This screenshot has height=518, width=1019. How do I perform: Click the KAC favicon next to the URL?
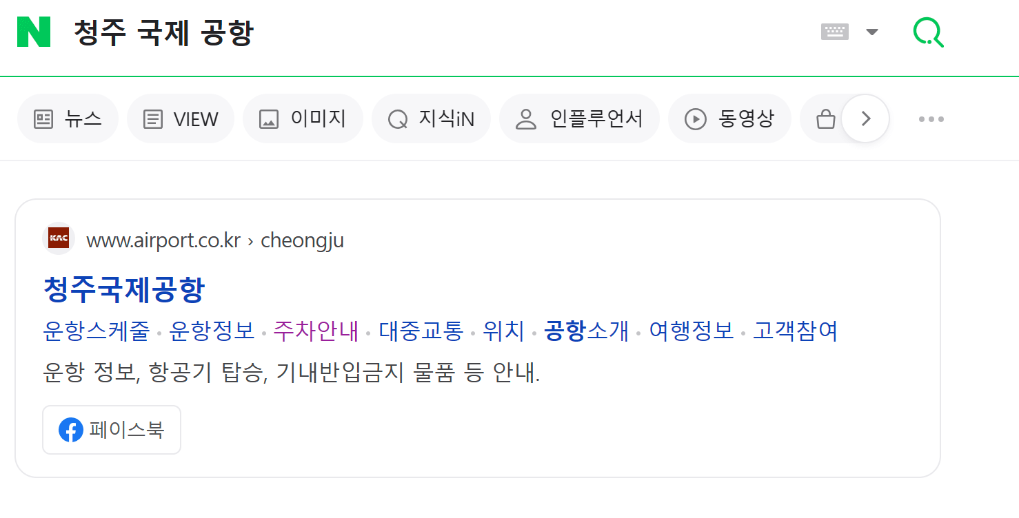(x=58, y=239)
